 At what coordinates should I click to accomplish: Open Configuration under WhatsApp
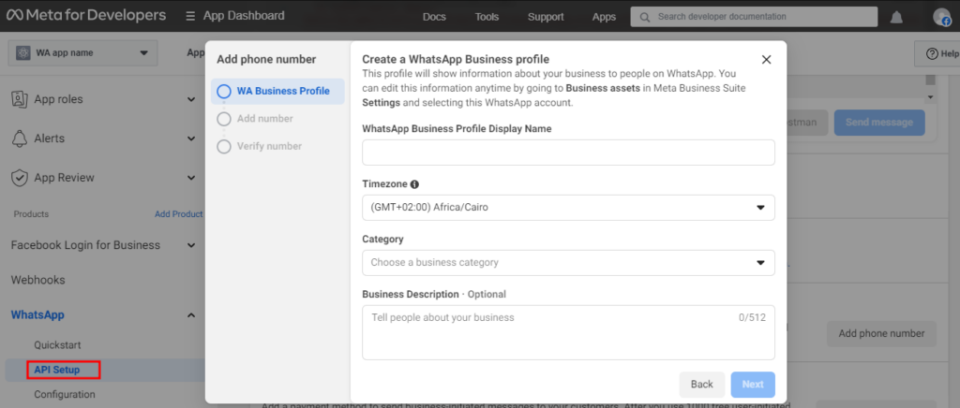[x=65, y=395]
